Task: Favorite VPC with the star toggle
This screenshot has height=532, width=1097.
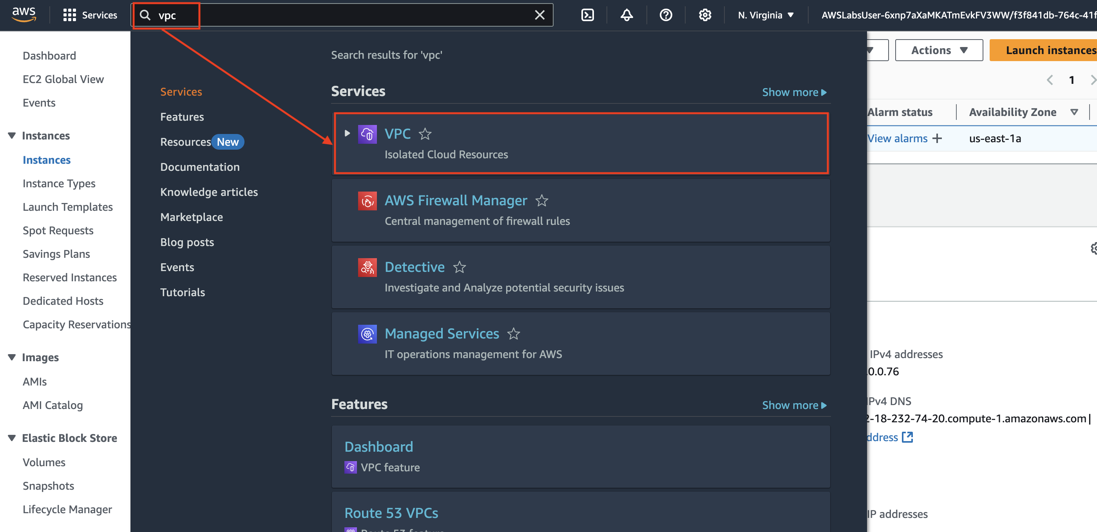Action: (x=425, y=134)
